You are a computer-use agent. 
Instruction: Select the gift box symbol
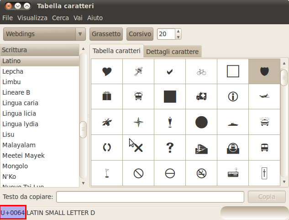(107, 97)
